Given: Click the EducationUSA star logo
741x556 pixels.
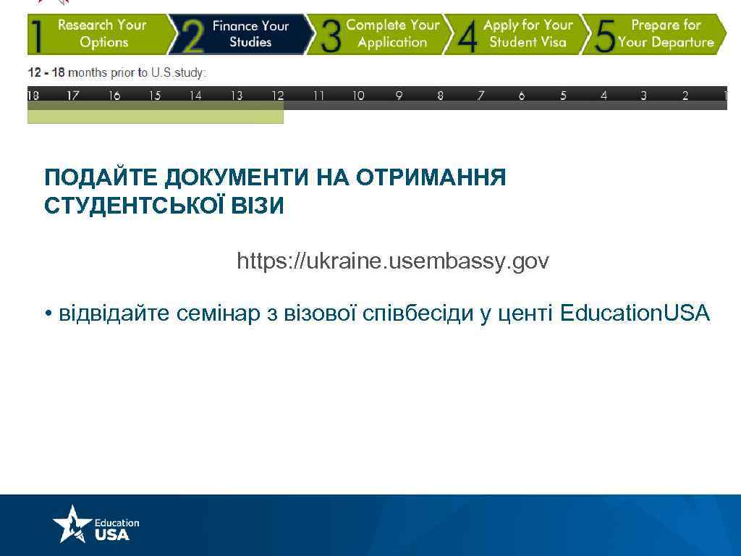Looking at the screenshot, I should [x=96, y=524].
